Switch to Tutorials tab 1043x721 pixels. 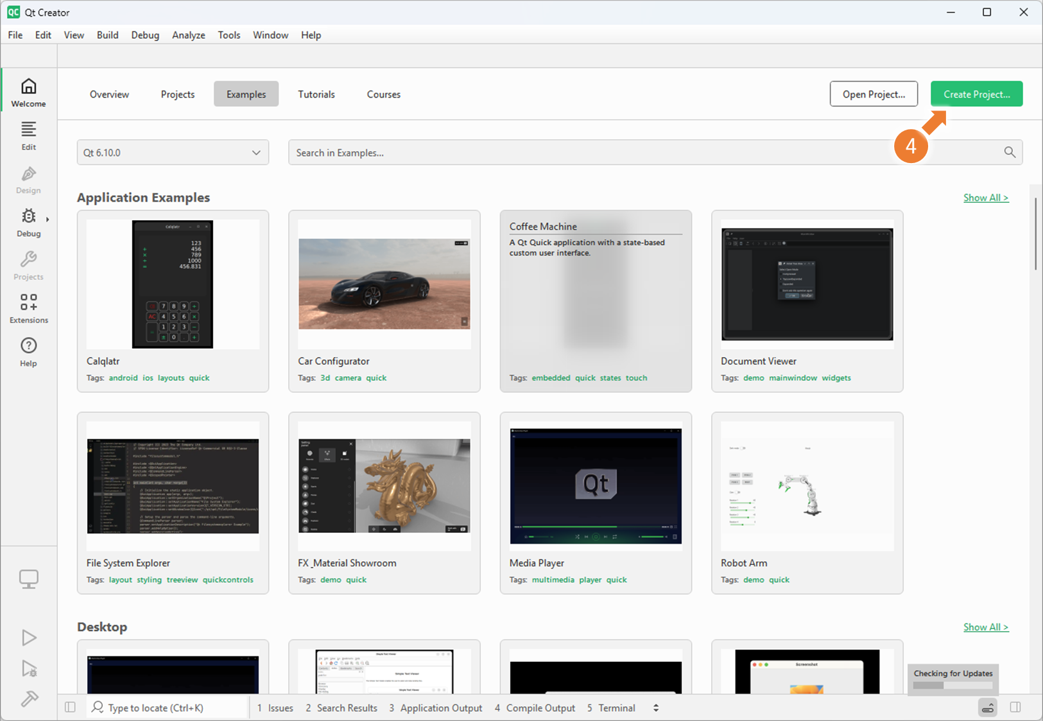pos(316,94)
